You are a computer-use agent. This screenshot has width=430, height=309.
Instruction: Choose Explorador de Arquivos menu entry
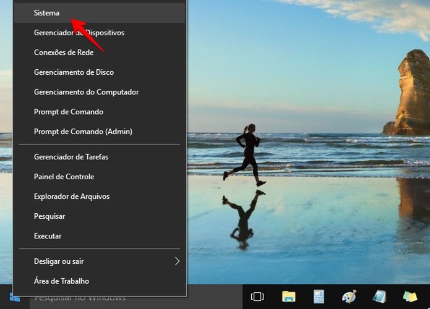tap(100, 197)
